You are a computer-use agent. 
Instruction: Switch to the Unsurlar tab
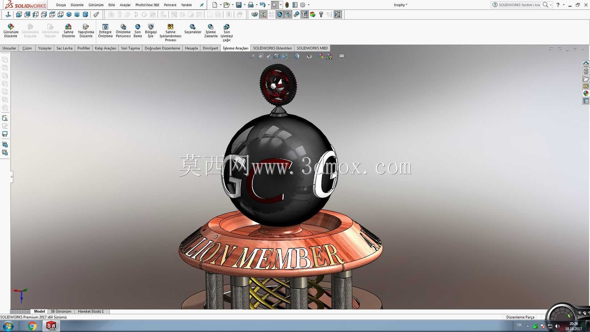tap(9, 48)
